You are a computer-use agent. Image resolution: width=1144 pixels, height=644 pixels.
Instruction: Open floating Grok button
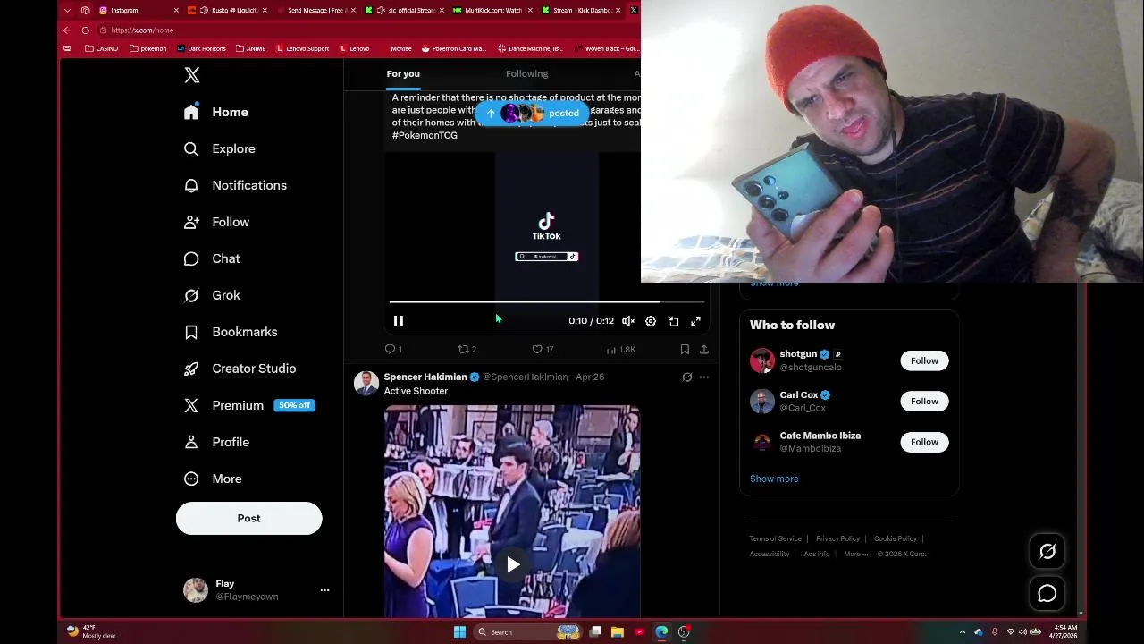pyautogui.click(x=1047, y=552)
